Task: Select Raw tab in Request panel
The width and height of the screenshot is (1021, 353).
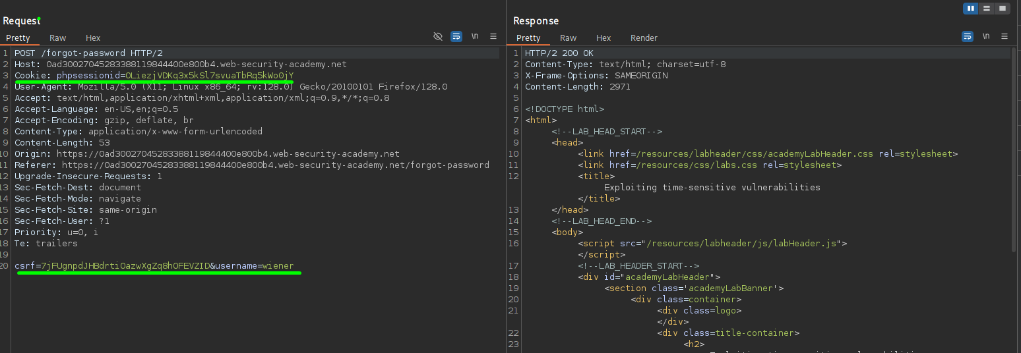Action: 58,38
